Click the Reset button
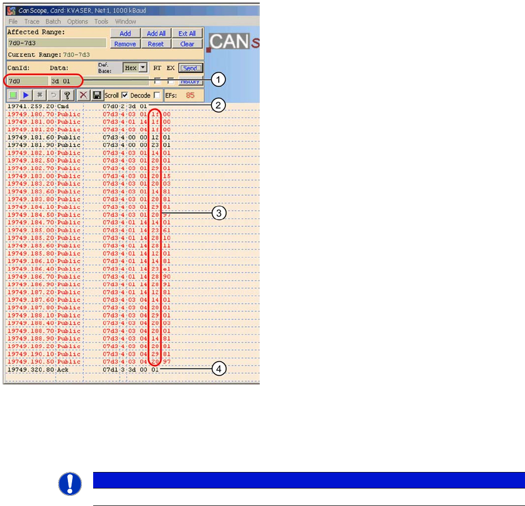Viewport: 525px width, 506px height. click(x=156, y=44)
